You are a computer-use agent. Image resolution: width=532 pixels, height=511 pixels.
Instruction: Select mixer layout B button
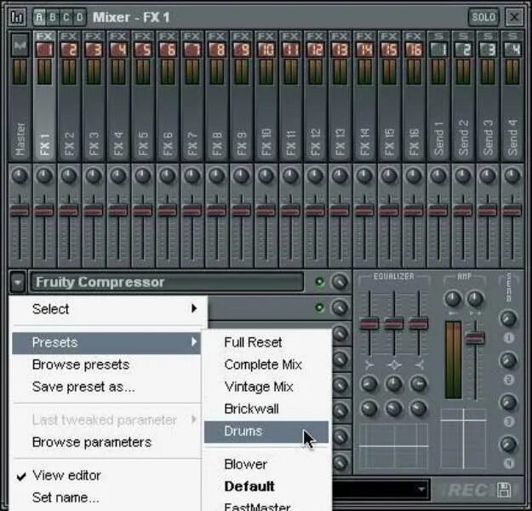click(53, 17)
